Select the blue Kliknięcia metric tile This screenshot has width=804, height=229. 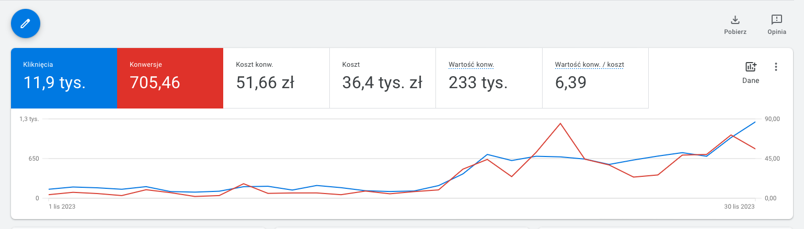[x=64, y=78]
